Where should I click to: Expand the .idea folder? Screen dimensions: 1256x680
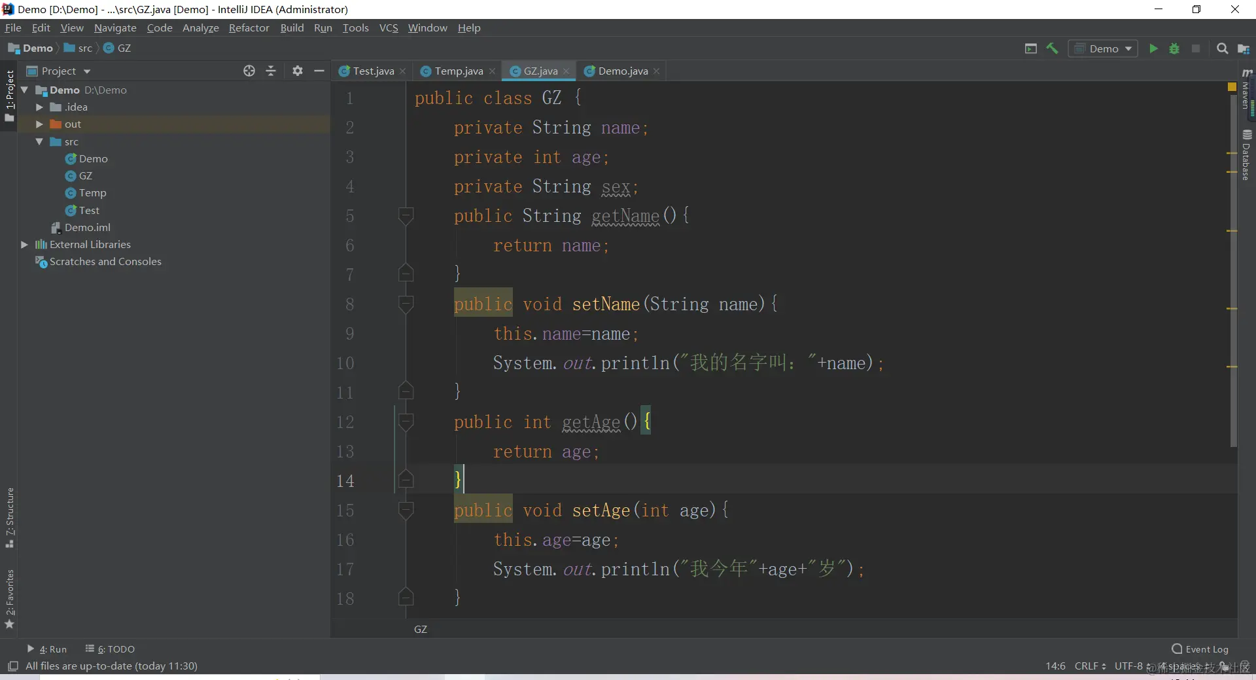pyautogui.click(x=39, y=107)
